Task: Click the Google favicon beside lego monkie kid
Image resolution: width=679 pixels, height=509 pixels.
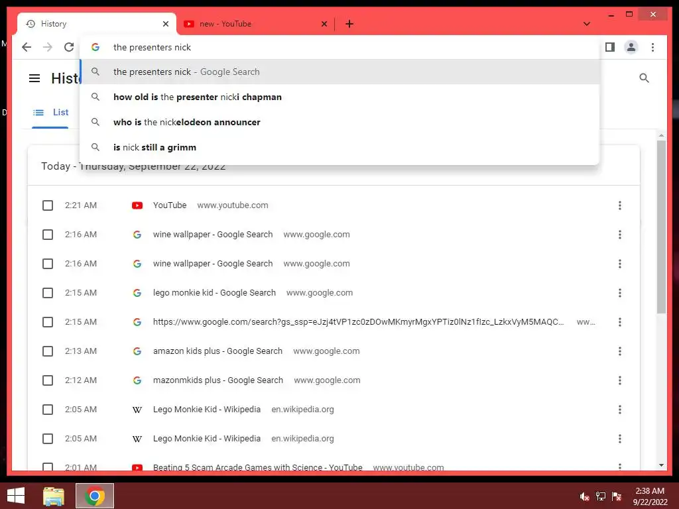Action: [x=137, y=293]
